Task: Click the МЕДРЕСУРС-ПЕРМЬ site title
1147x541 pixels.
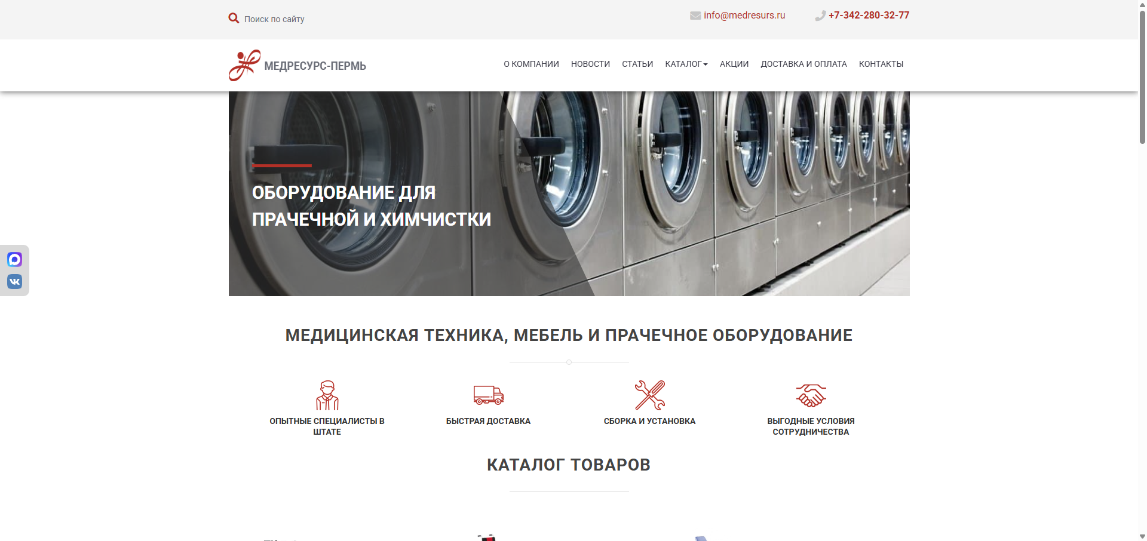Action: pyautogui.click(x=315, y=66)
